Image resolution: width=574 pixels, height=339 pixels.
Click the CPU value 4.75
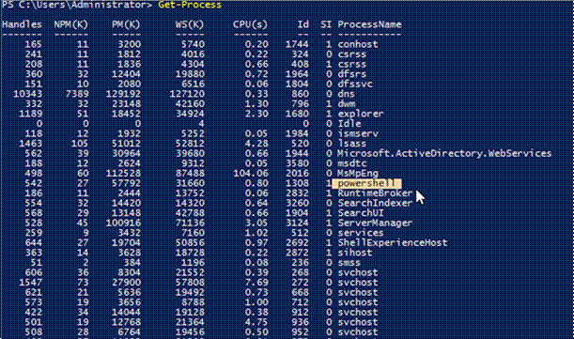[256, 322]
